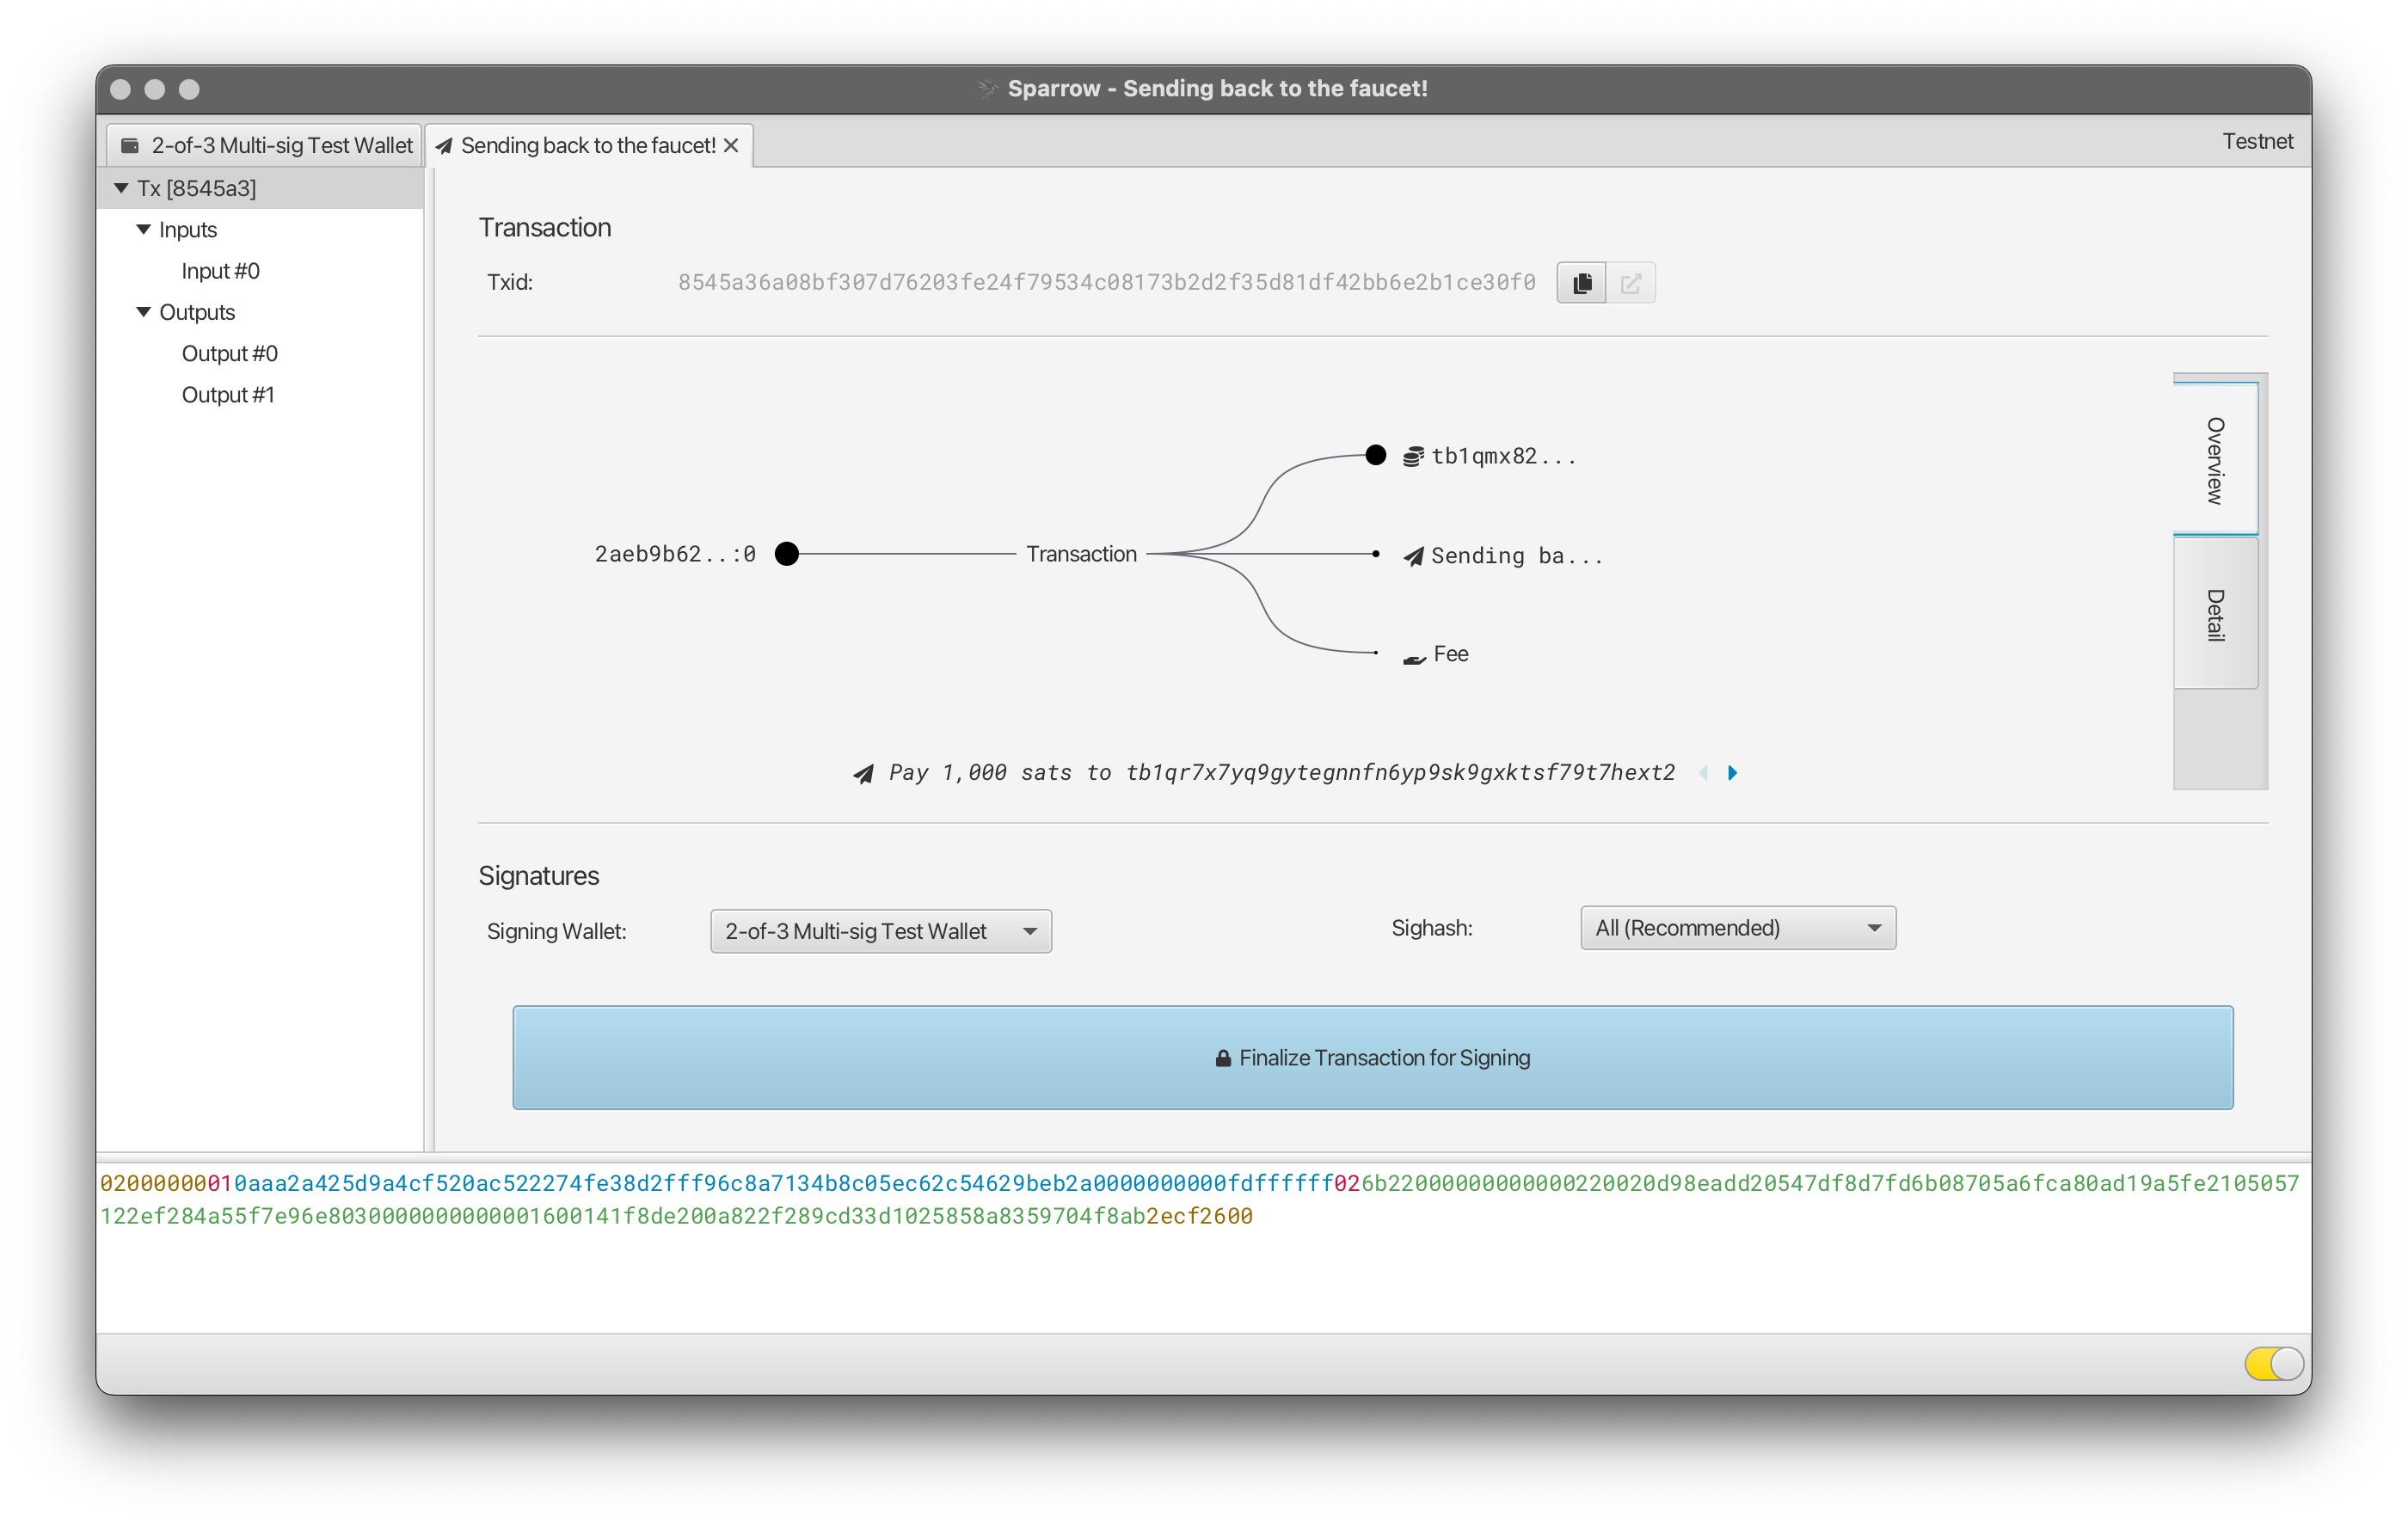Show the next payment with the right arrow
Screen dimensions: 2408x1522
pyautogui.click(x=1733, y=773)
